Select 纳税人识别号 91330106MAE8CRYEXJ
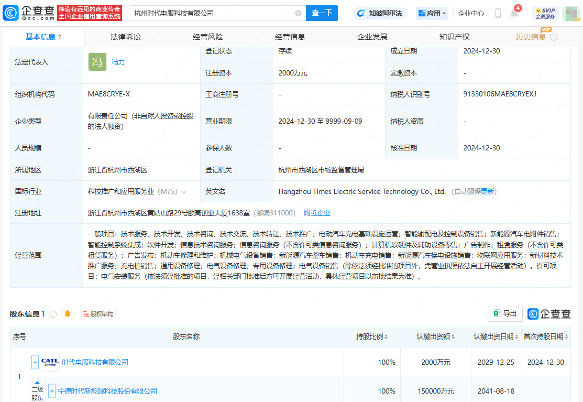Viewport: 583px width, 402px height. [x=500, y=94]
